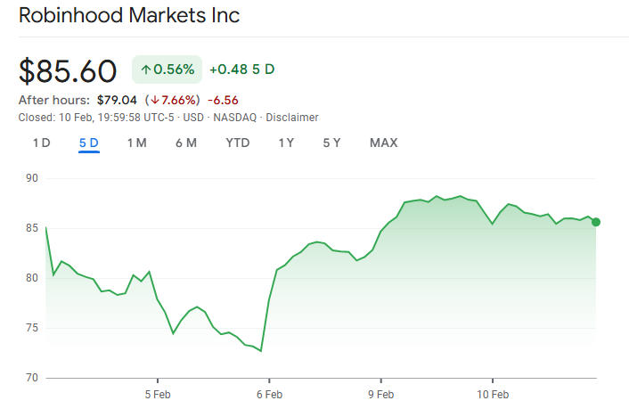
Task: Click the Robinhood Markets Inc title
Action: [129, 16]
